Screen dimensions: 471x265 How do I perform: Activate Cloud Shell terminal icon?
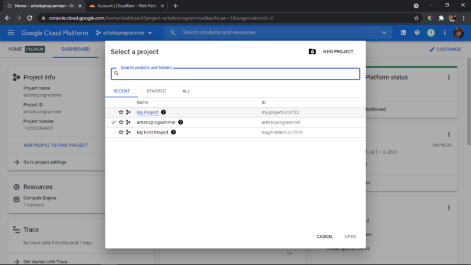tap(403, 32)
